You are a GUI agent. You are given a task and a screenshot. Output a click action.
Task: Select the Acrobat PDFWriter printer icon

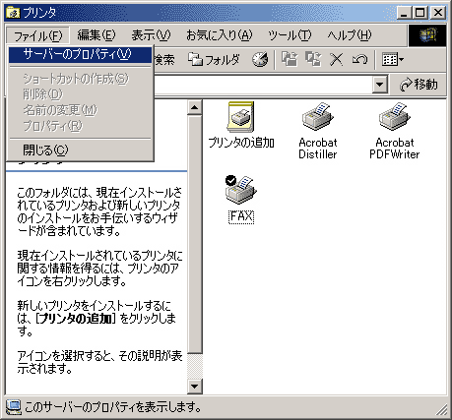[395, 131]
